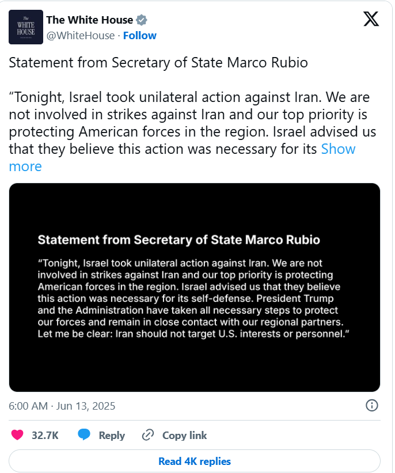Image resolution: width=395 pixels, height=473 pixels.
Task: Open the Twitter info circle icon
Action: [371, 406]
